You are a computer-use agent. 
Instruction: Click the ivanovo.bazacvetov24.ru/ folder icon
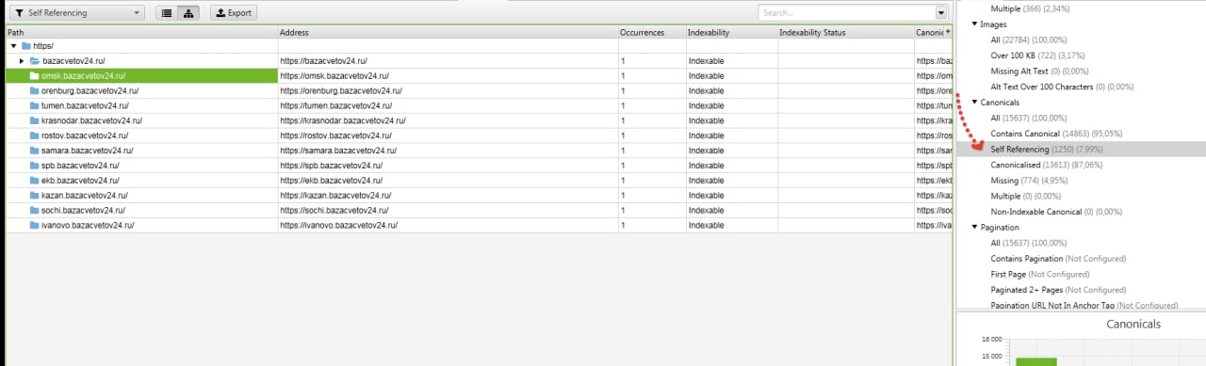(35, 226)
